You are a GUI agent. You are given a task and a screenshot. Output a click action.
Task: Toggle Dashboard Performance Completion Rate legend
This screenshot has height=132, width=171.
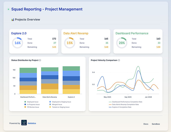[x=125, y=102]
